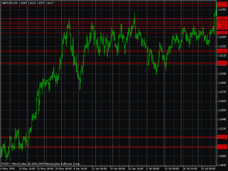The image size is (228, 171).
Task: Click the 1.6325 price axis label
Action: pyautogui.click(x=222, y=46)
